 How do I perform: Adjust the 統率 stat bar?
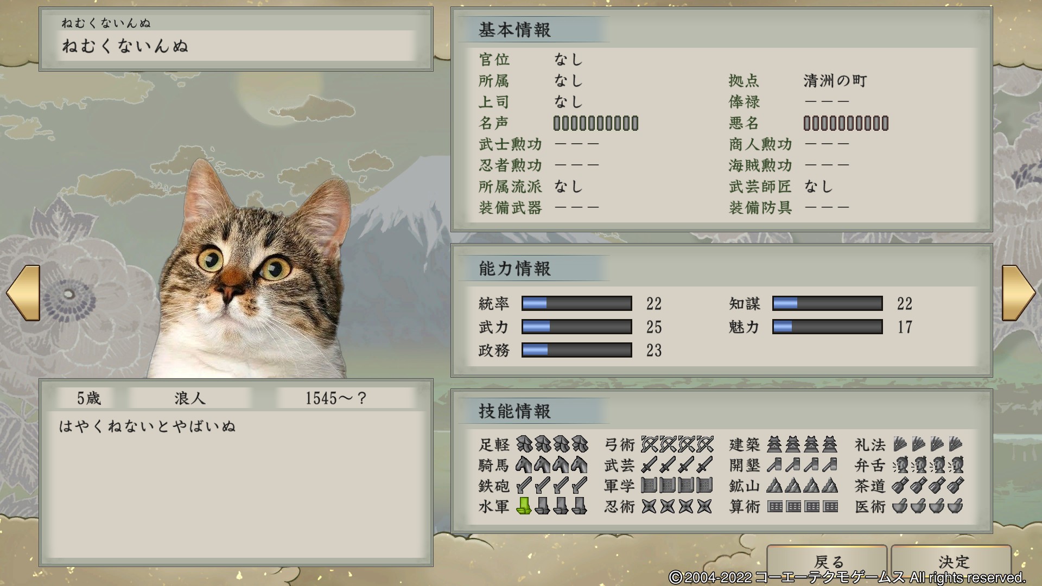576,303
